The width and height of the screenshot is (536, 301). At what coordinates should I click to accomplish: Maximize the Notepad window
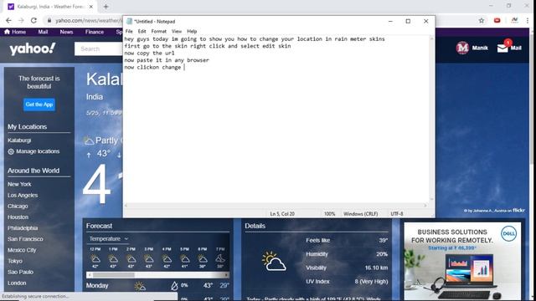[408, 21]
